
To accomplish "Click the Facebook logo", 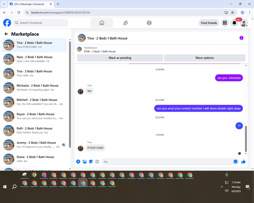I will [x=7, y=23].
